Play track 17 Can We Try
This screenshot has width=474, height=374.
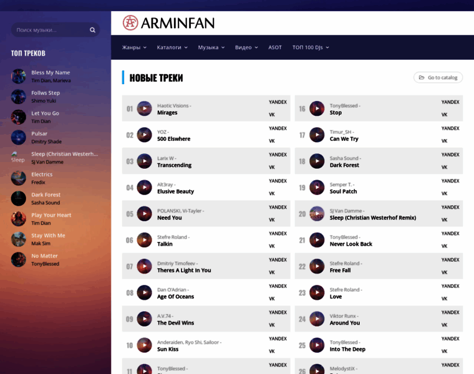(x=317, y=135)
